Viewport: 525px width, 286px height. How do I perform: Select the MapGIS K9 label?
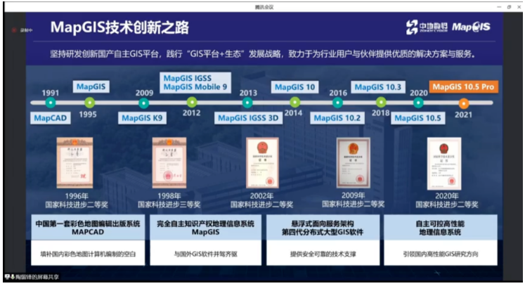click(142, 118)
